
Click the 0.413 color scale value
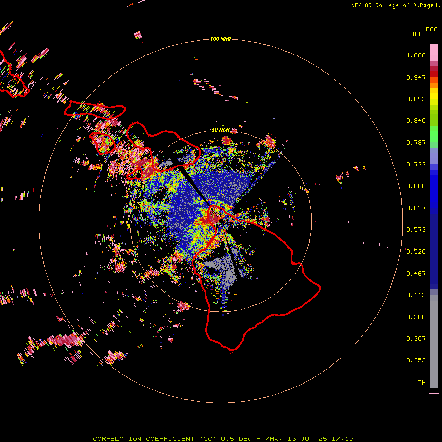click(x=416, y=295)
